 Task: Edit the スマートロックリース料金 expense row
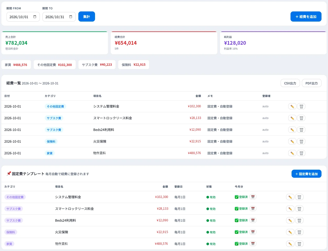pos(292,118)
